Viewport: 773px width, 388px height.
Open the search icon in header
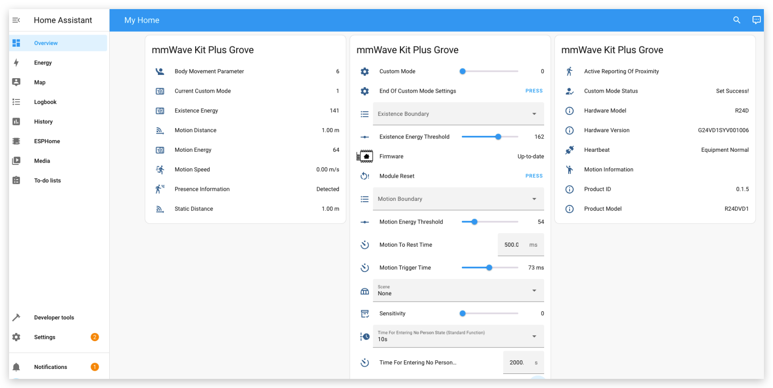click(x=737, y=20)
